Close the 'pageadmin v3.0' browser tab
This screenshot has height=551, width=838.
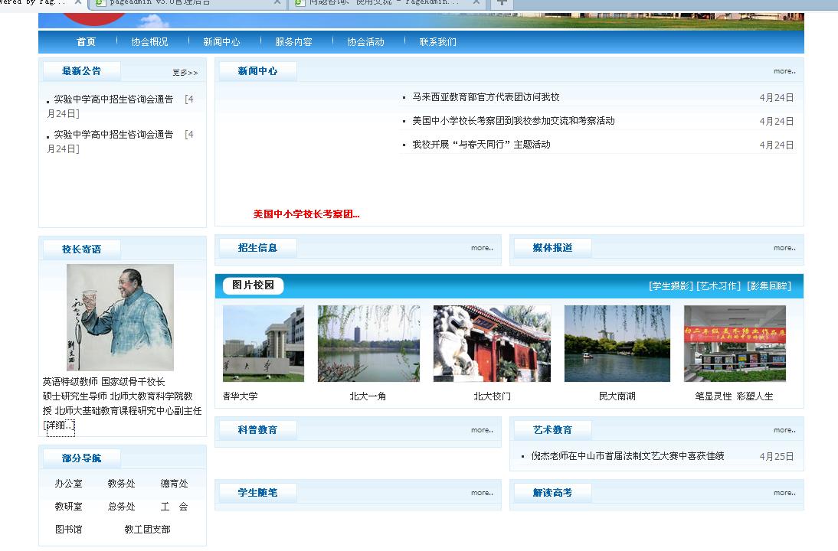click(x=277, y=3)
